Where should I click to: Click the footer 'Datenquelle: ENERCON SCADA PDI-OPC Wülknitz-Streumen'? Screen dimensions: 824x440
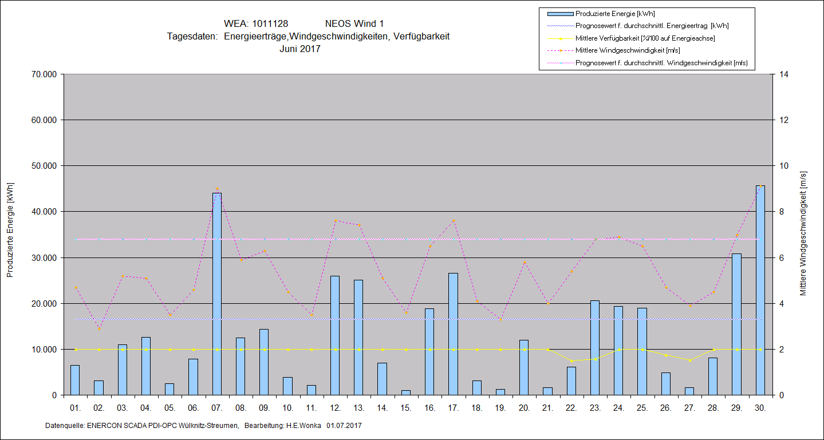click(142, 426)
